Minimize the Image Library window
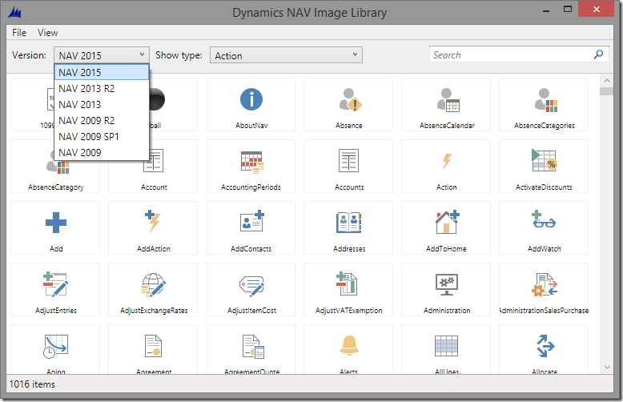Screen dimensions: 623x402 pyautogui.click(x=546, y=10)
